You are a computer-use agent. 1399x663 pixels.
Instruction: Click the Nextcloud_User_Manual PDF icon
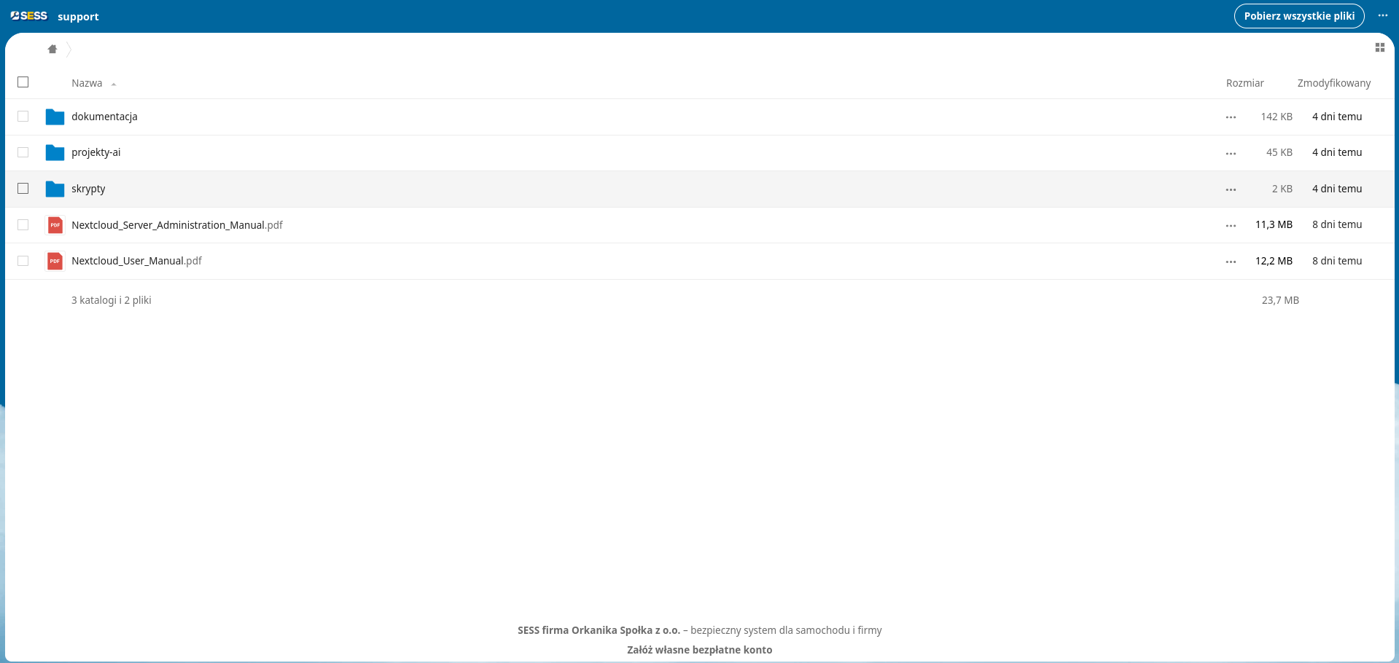(x=55, y=261)
